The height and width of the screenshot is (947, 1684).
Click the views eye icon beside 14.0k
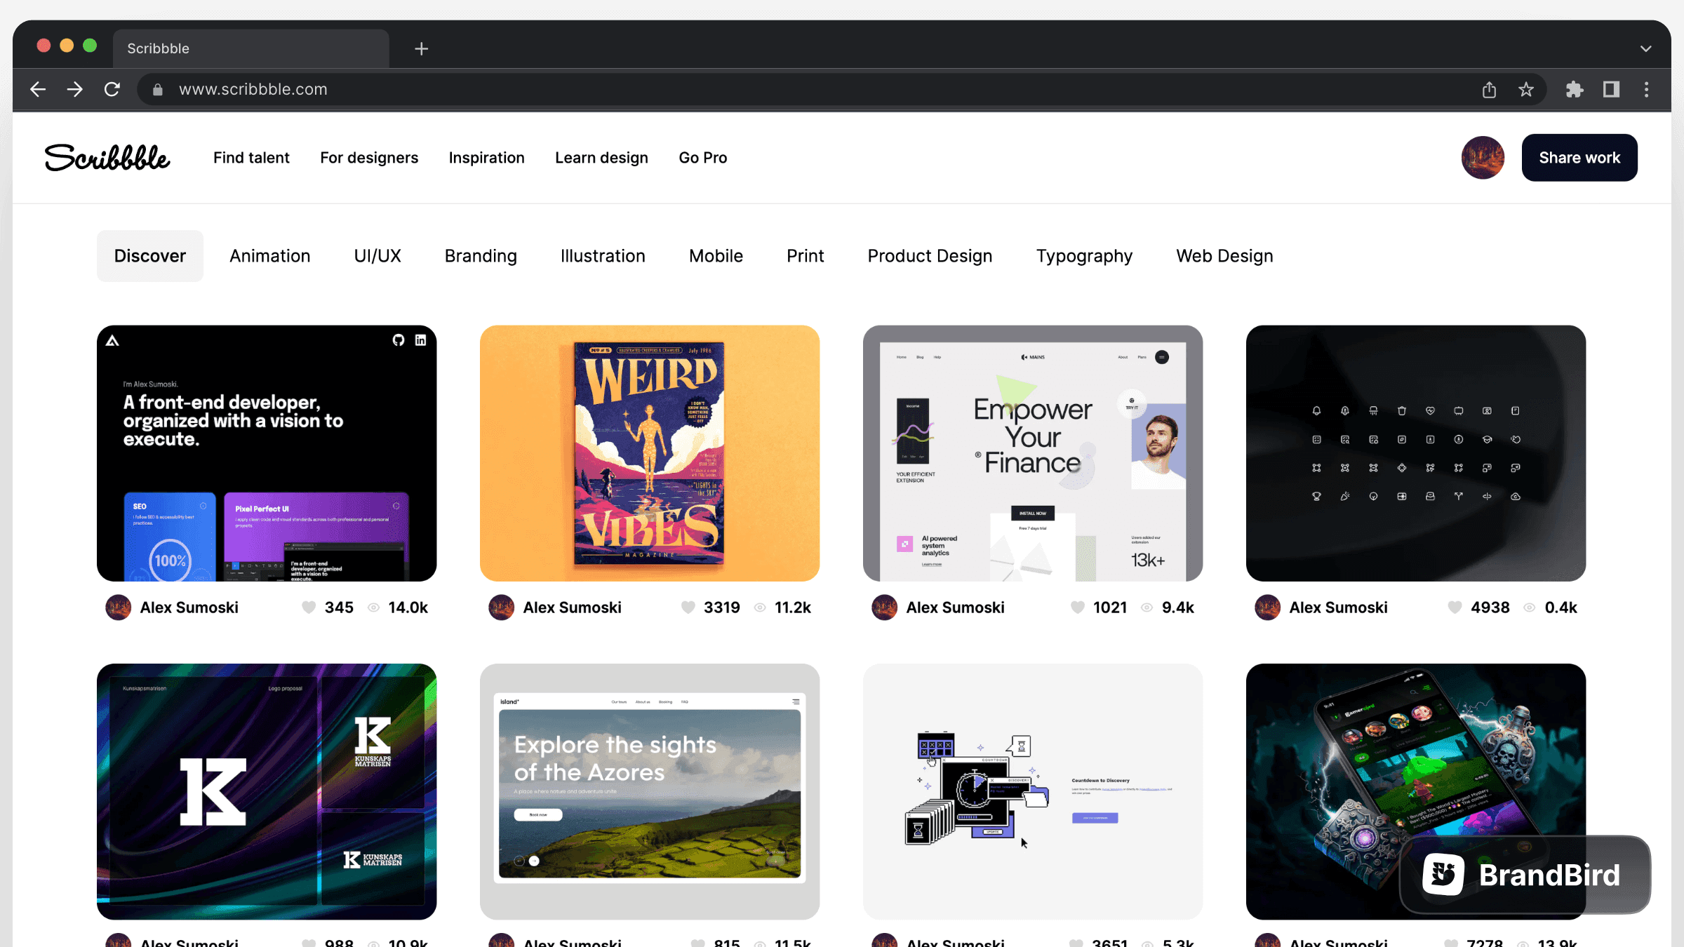(x=374, y=607)
